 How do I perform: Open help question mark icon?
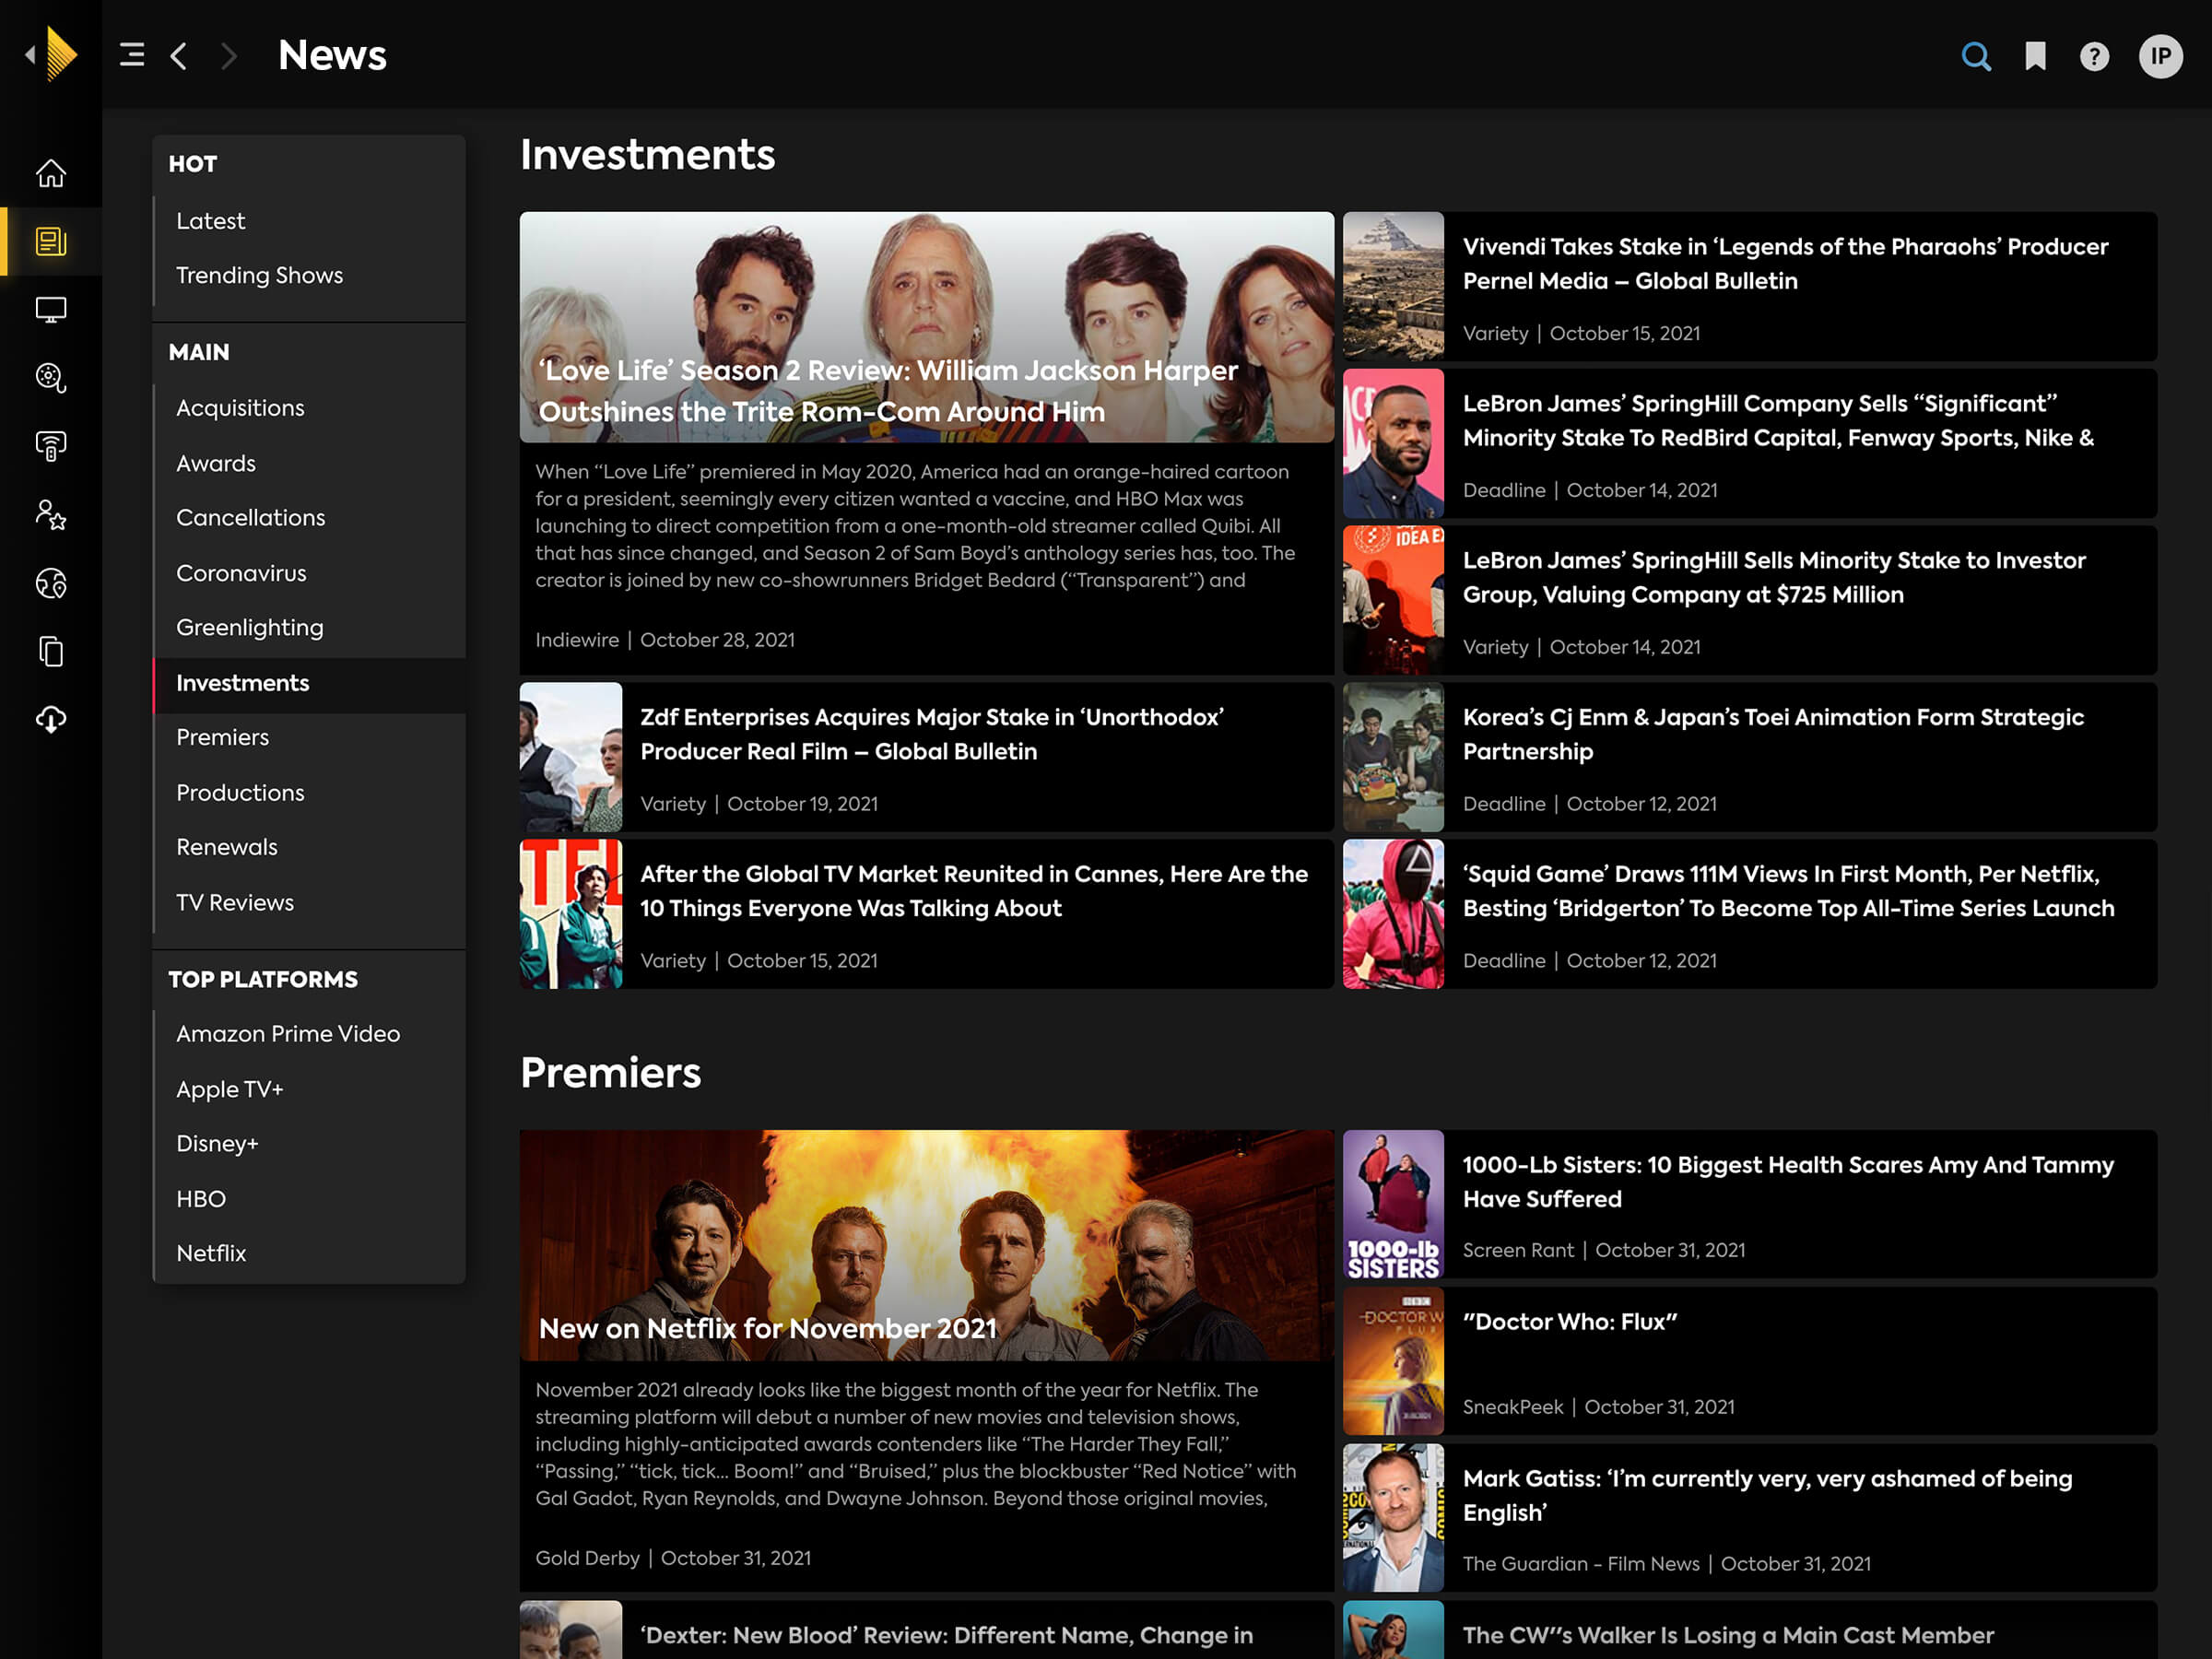tap(2094, 56)
